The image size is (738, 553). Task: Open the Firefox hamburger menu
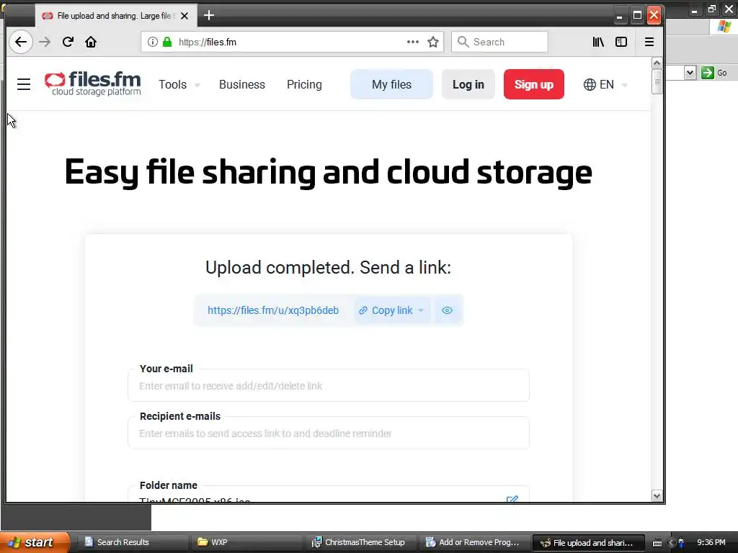click(649, 42)
